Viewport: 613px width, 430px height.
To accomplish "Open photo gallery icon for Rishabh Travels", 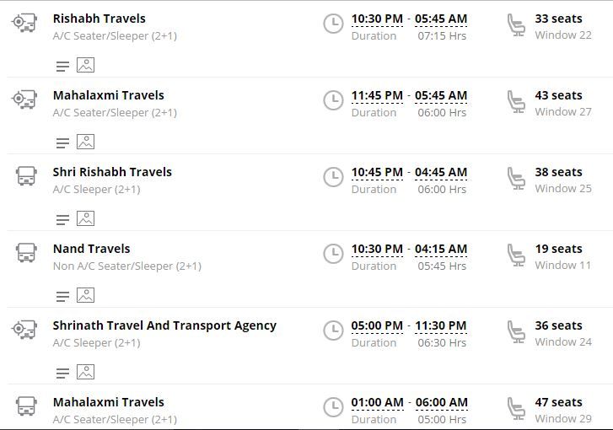I will 86,65.
